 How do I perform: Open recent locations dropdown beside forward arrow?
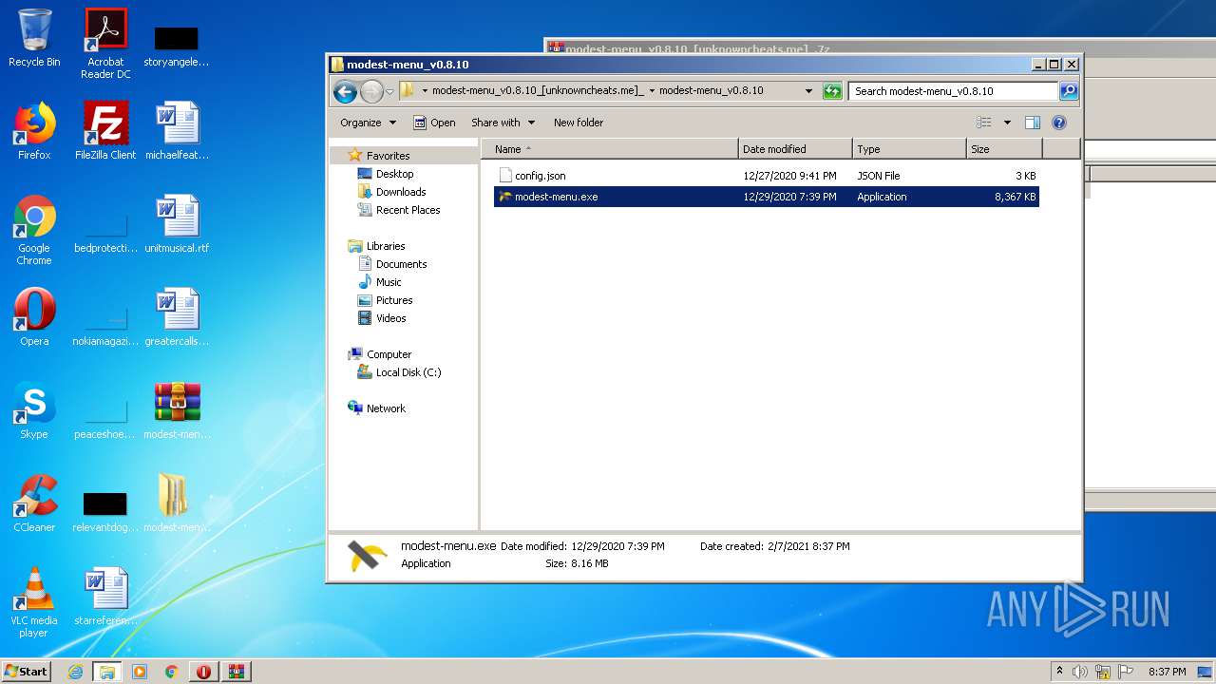tap(389, 92)
